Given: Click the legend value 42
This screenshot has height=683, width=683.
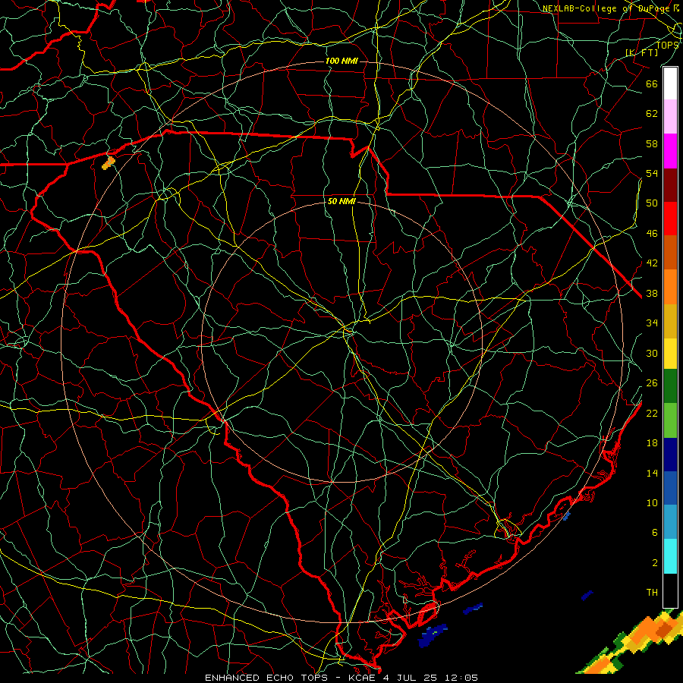Looking at the screenshot, I should [652, 263].
